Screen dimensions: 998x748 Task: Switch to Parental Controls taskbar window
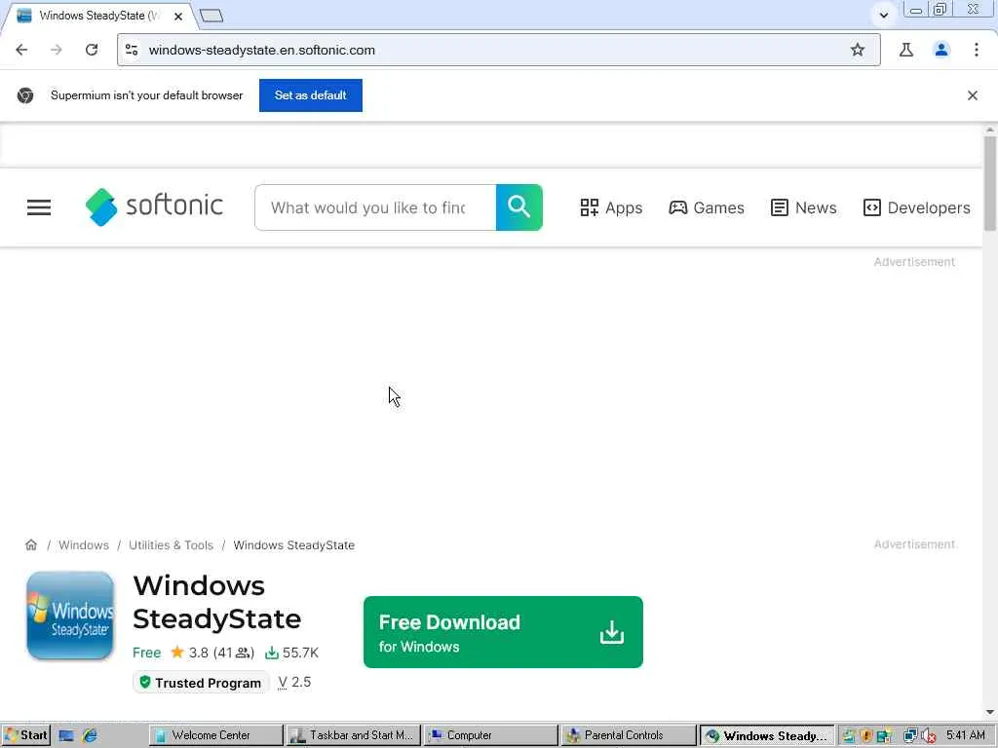[629, 735]
